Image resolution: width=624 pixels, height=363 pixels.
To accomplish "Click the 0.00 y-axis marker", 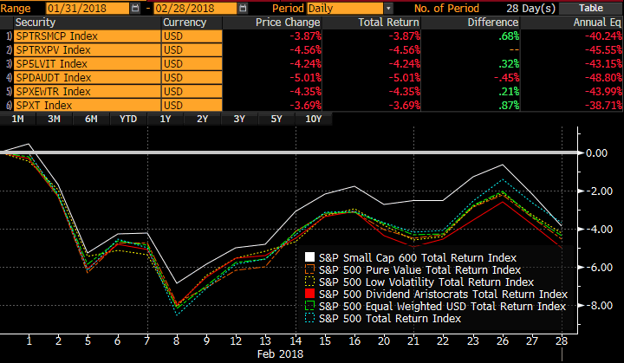I will pos(596,152).
